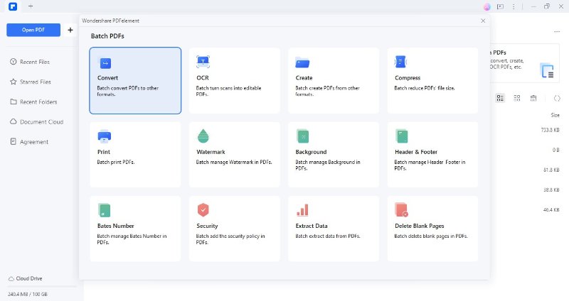Screen dimensions: 569x301
Task: Click the Wondershare PDFelement dialog title
Action: (111, 21)
